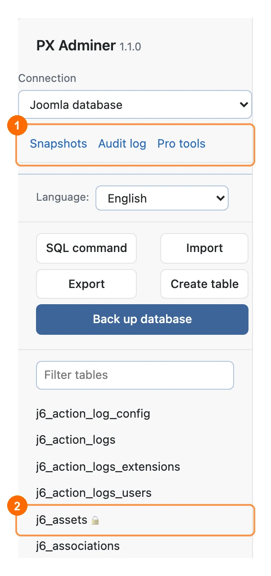The width and height of the screenshot is (271, 576).
Task: Click the lock icon beside j6_assets
Action: point(95,521)
